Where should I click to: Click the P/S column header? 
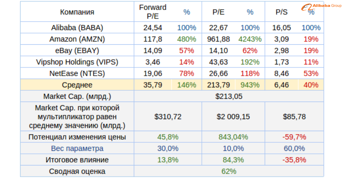point(282,12)
